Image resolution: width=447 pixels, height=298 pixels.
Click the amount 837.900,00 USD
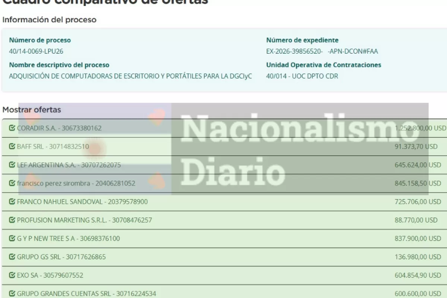418,238
